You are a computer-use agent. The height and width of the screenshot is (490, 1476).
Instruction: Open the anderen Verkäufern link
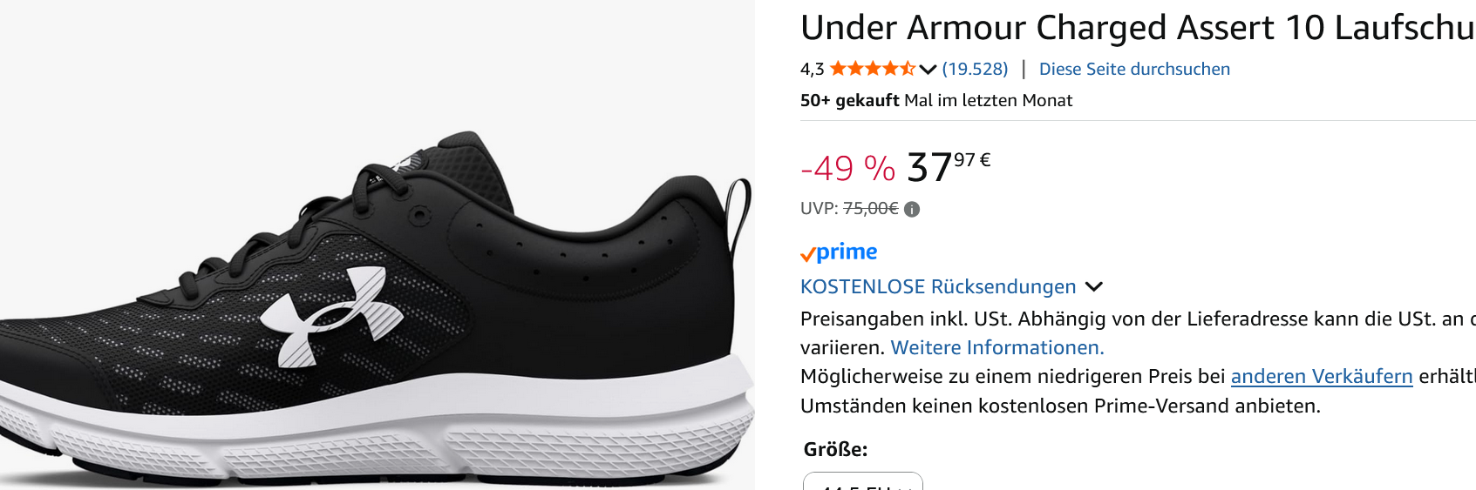tap(1322, 376)
